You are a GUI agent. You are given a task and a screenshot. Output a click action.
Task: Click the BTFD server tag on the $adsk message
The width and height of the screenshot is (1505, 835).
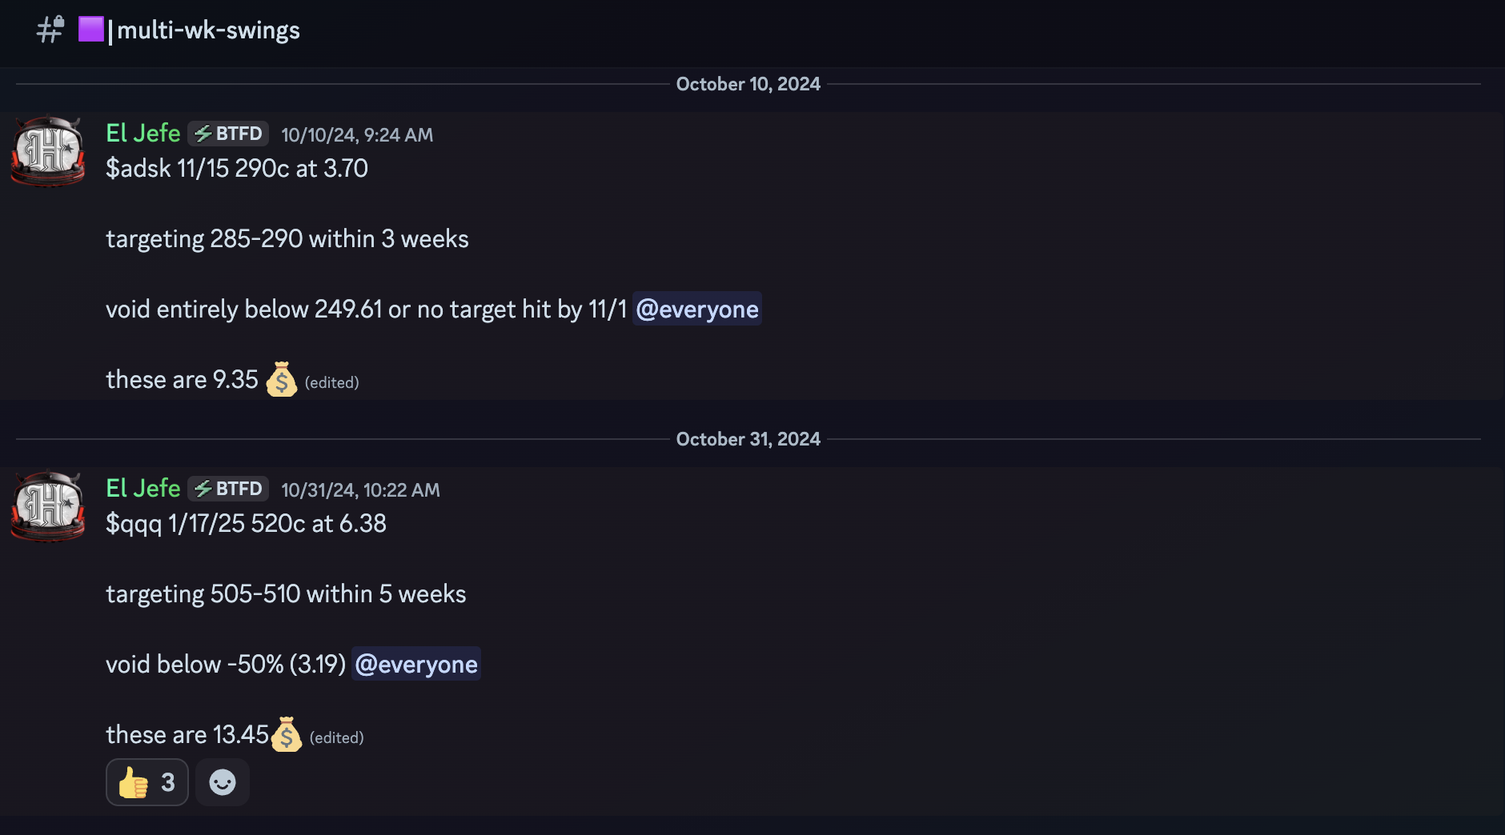[x=229, y=134]
